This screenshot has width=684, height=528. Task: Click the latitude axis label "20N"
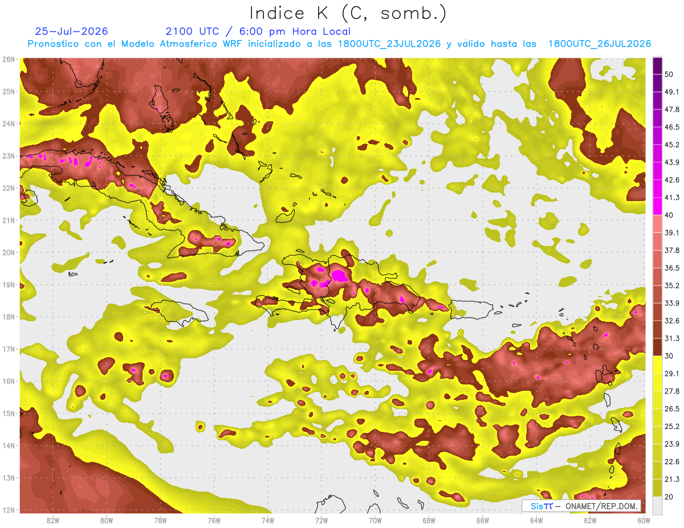tap(9, 252)
